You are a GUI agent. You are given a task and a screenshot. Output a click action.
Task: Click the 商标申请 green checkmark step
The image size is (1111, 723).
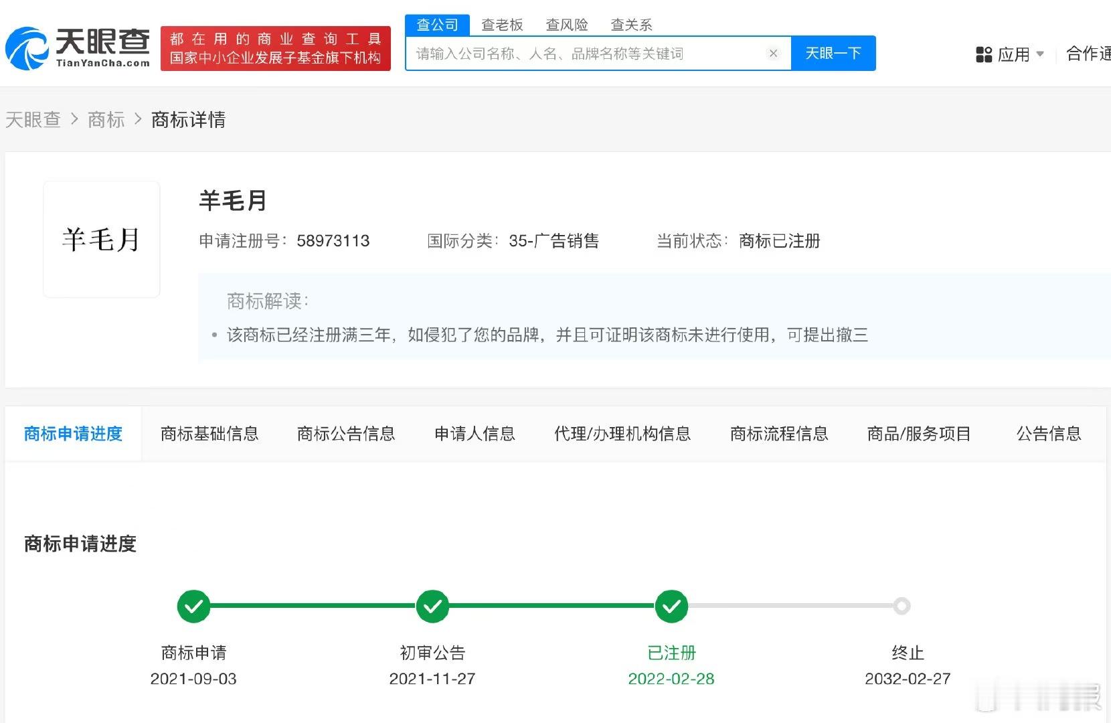pyautogui.click(x=193, y=606)
